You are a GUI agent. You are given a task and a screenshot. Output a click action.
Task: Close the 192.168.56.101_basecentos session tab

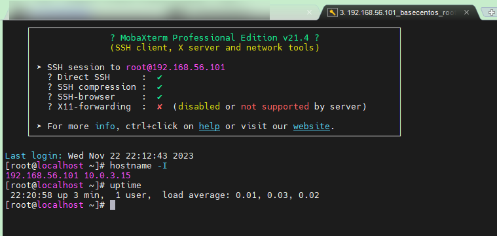pyautogui.click(x=466, y=12)
